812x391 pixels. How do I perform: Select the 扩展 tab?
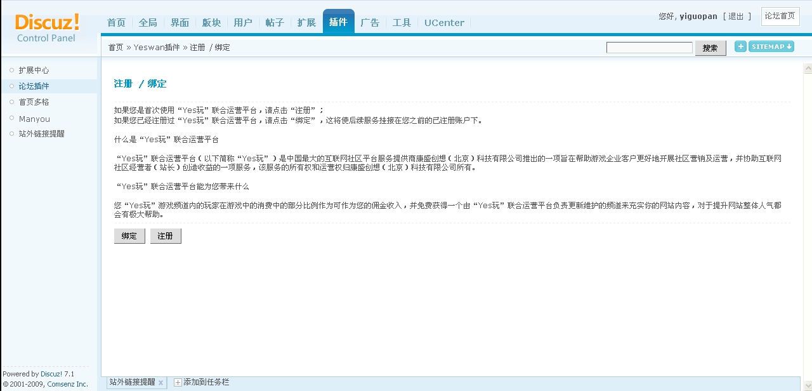[x=306, y=22]
